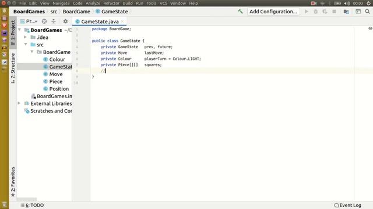Viewport: 373px width, 209px height.
Task: Open Project panel settings gear
Action: point(65,21)
